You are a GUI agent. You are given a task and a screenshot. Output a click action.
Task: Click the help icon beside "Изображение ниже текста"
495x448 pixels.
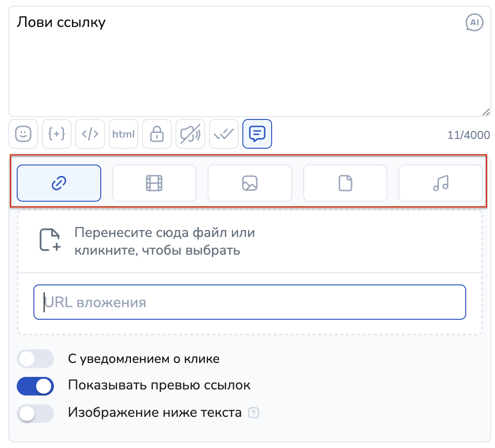coord(253,413)
